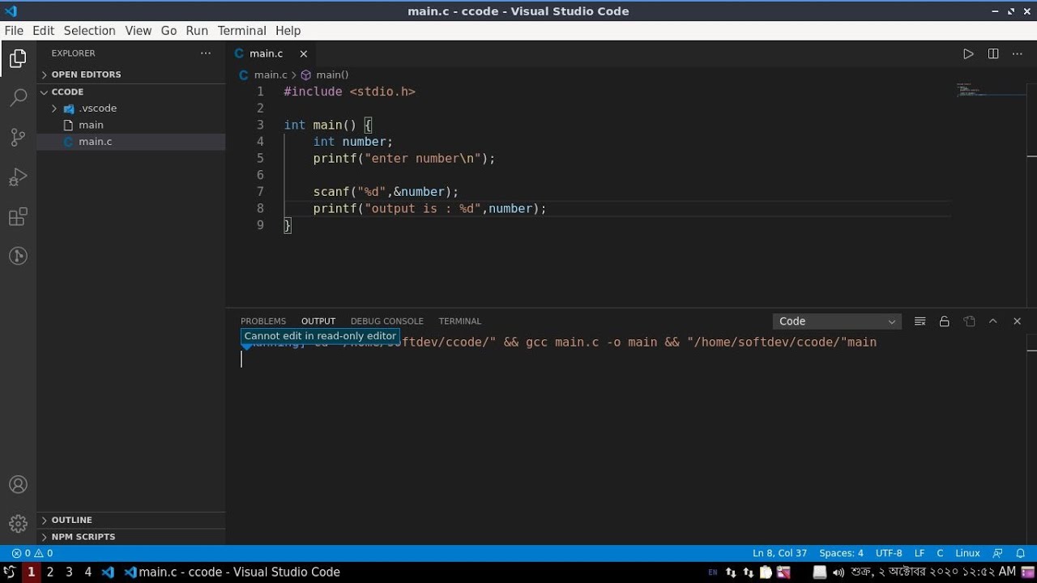Clear the output panel
Image resolution: width=1037 pixels, height=583 pixels.
click(x=920, y=321)
